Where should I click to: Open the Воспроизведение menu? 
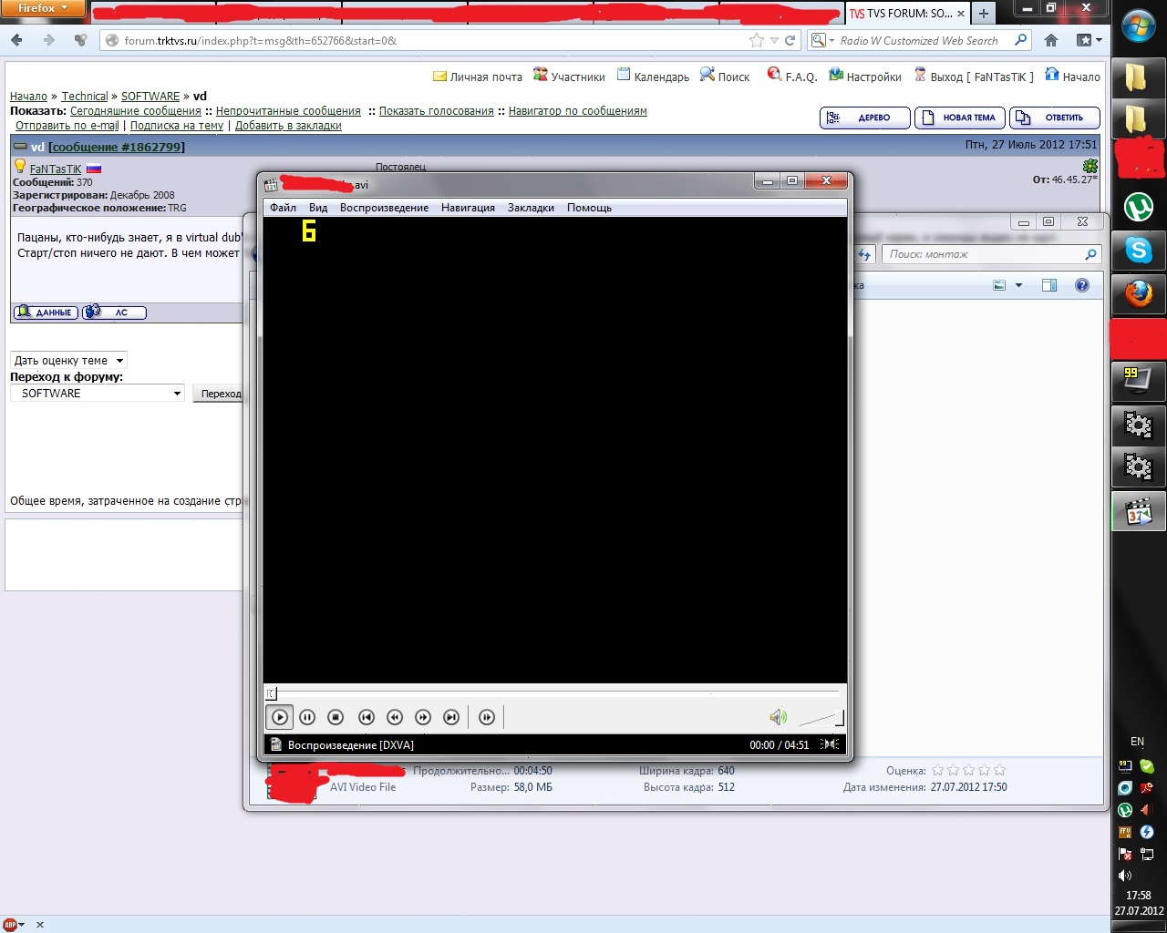click(384, 208)
